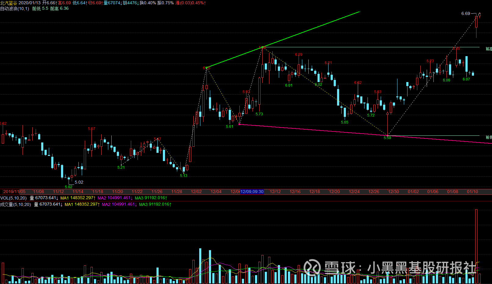Click the 2019/11/05 date on time axis

14,192
